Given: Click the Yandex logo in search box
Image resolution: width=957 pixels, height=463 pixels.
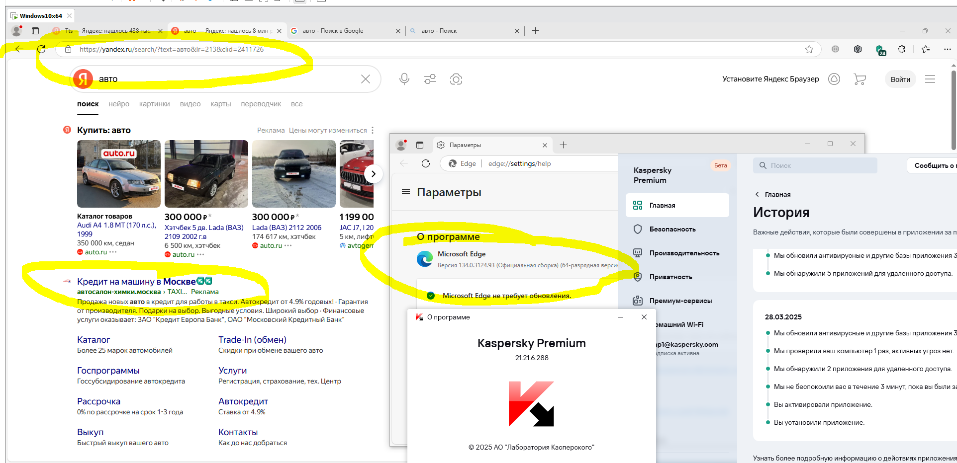Looking at the screenshot, I should pyautogui.click(x=83, y=79).
